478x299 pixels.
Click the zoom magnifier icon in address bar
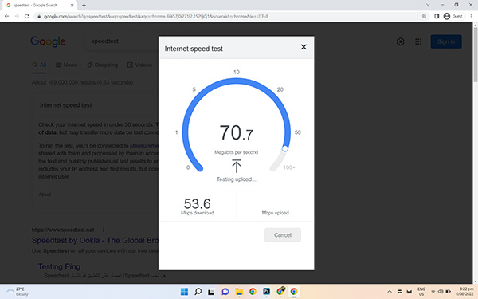tap(425, 16)
